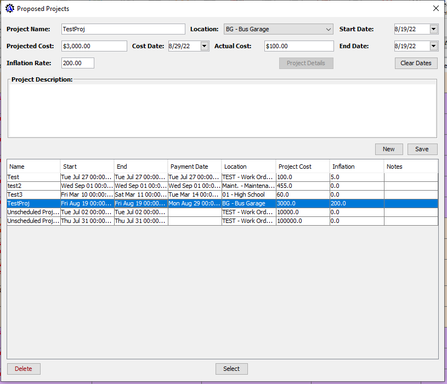Edit the Inflation Rate field
This screenshot has height=384, width=447.
pyautogui.click(x=77, y=63)
